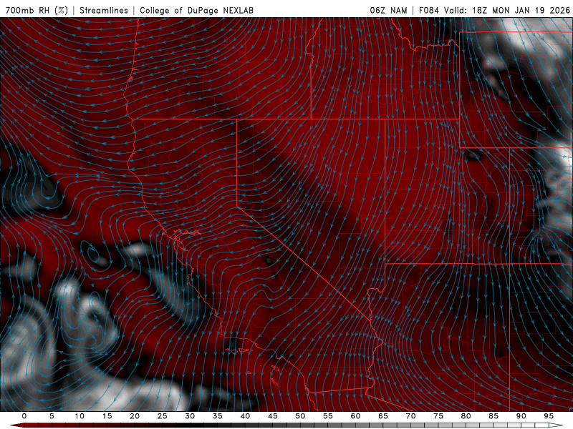Click 'College of DuPage NEXLAB' text

click(x=196, y=10)
